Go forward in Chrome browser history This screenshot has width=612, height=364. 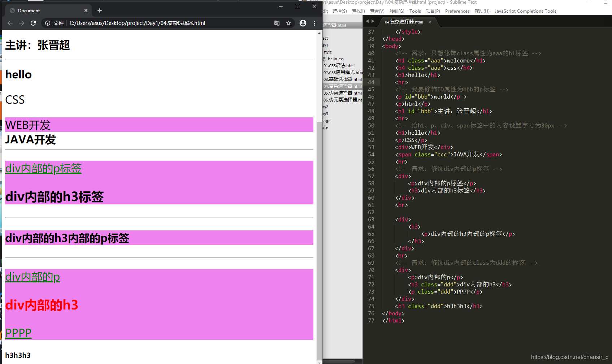point(22,23)
